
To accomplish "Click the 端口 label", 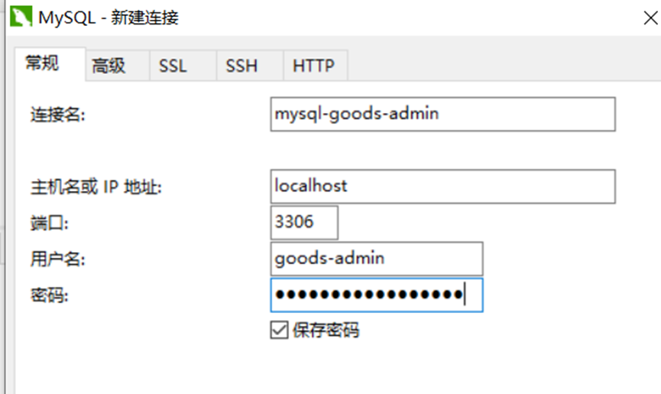I will tap(49, 223).
